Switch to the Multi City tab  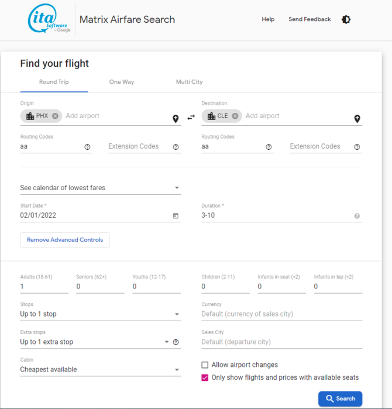190,82
